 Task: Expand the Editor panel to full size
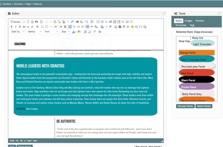click(x=164, y=13)
